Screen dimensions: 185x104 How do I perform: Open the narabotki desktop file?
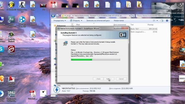click(54, 97)
